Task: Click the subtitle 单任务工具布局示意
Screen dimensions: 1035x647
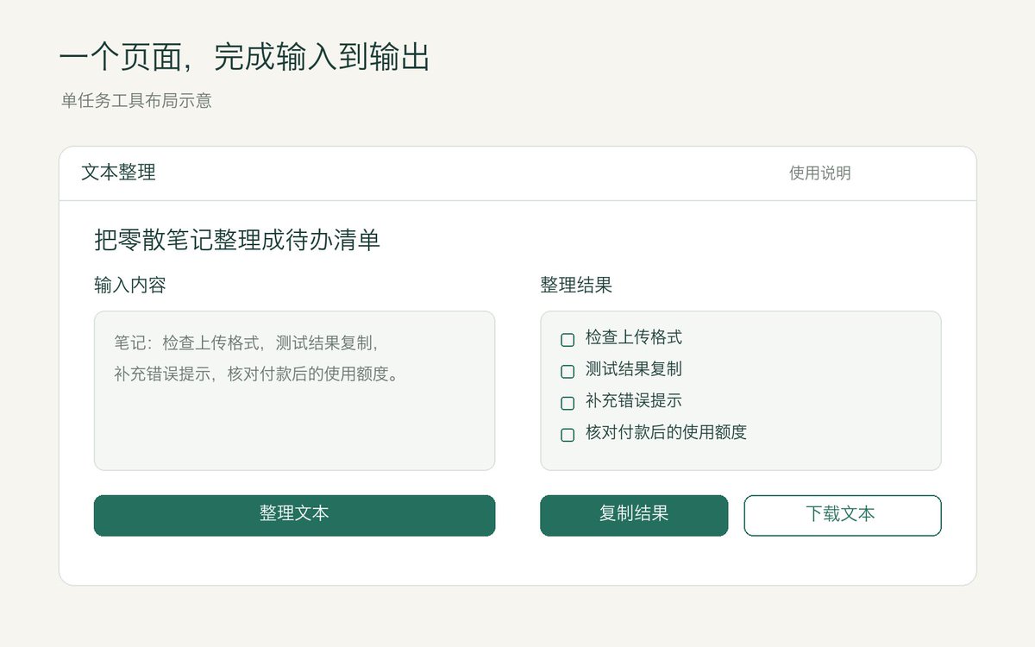Action: click(136, 101)
